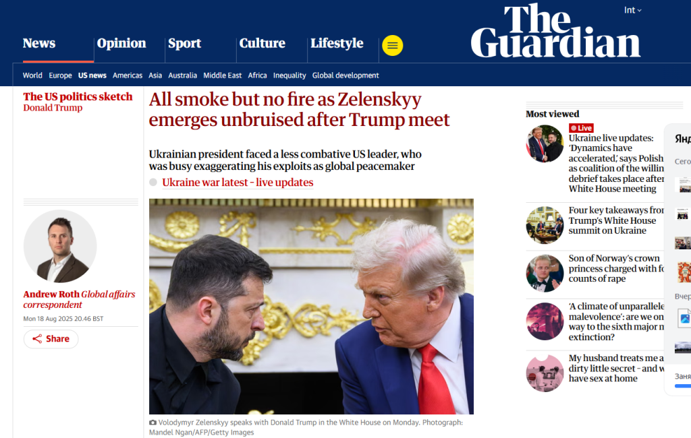Click the grey bullet before Ukraine war latest

pyautogui.click(x=153, y=182)
